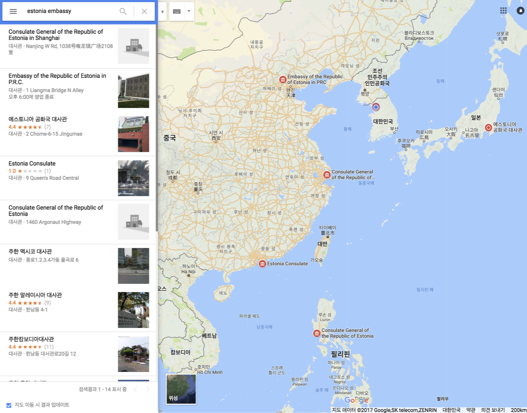Toggle update results when map moves
The width and height of the screenshot is (527, 413).
click(9, 405)
